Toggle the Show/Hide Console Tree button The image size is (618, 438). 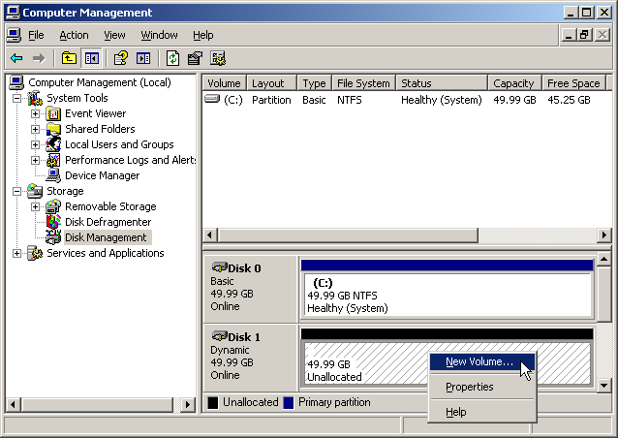click(91, 58)
